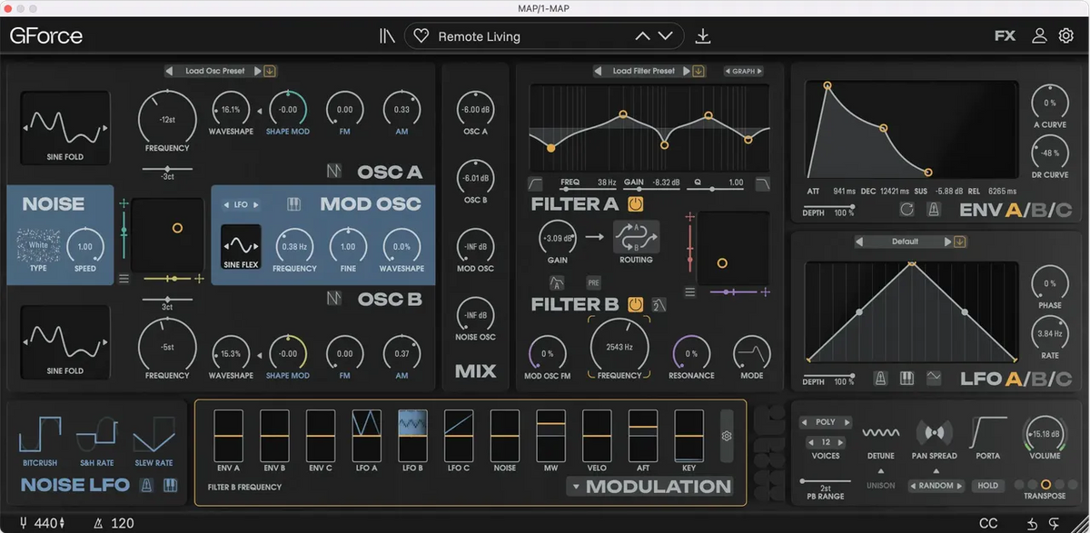
Task: Open the LFO Default preset selector
Action: (905, 242)
